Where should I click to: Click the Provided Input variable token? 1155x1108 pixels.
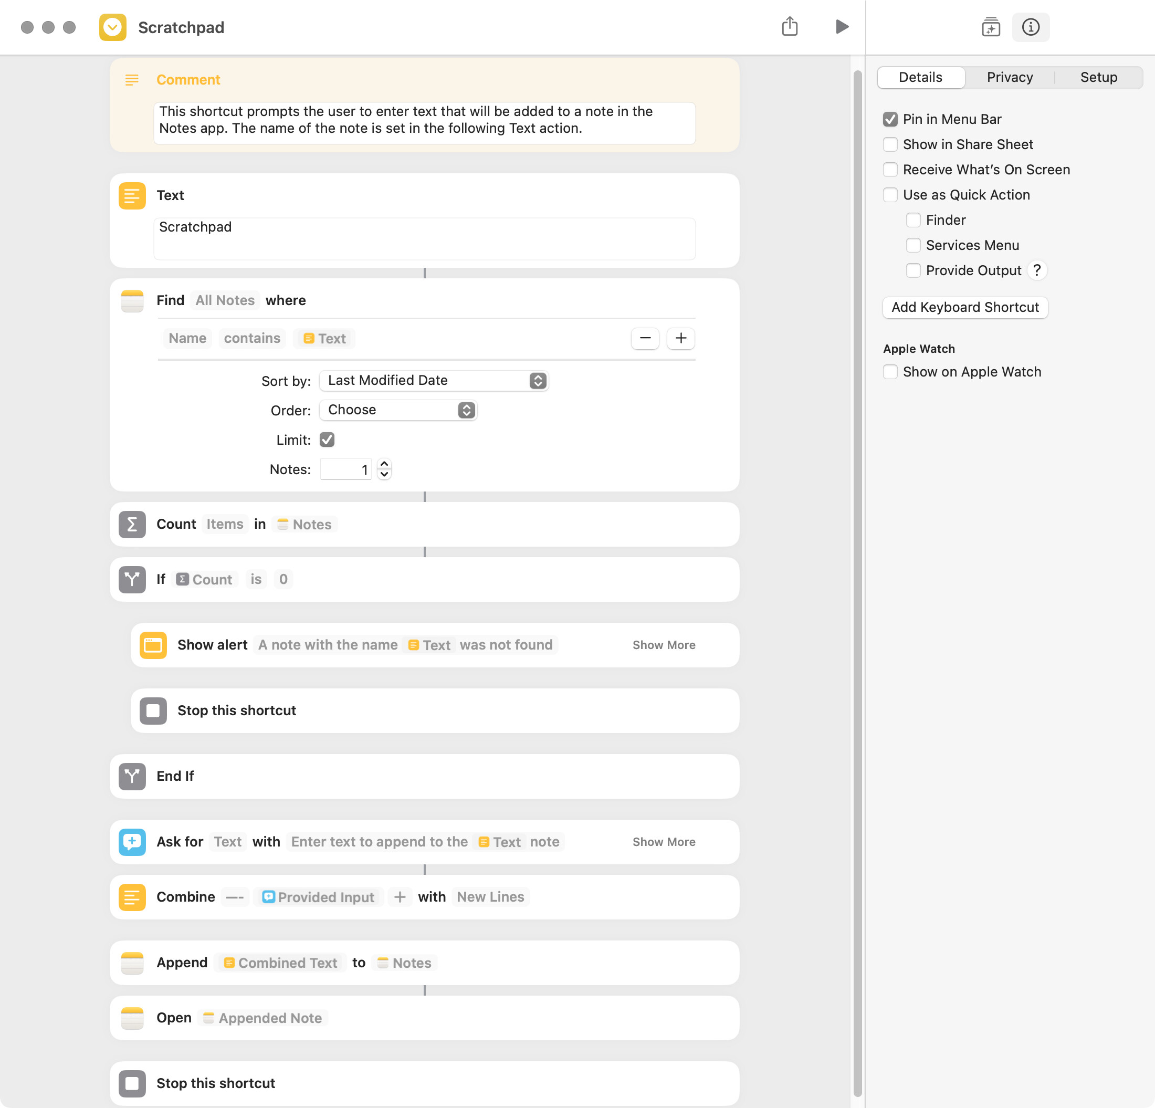pyautogui.click(x=318, y=897)
